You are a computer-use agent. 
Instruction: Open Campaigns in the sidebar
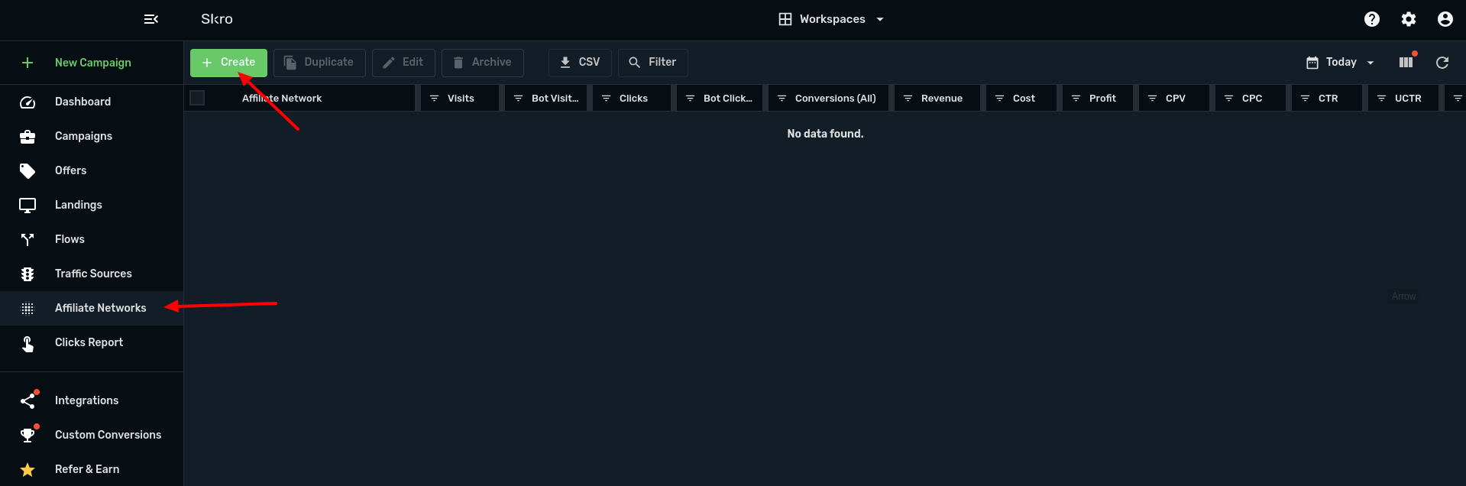point(83,136)
